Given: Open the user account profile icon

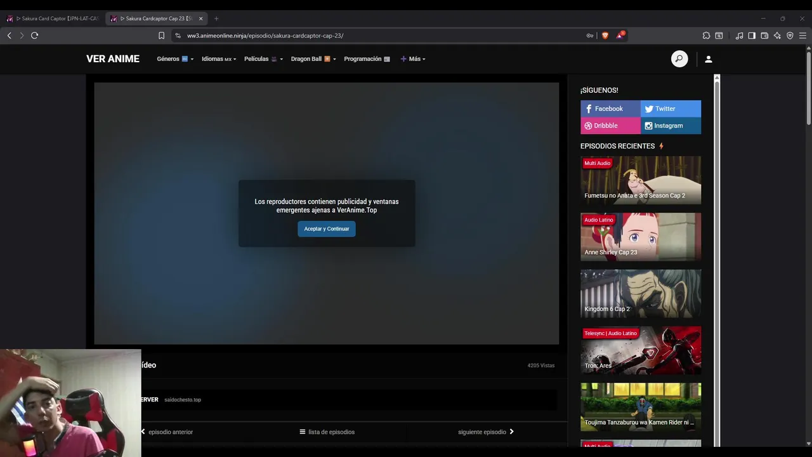Looking at the screenshot, I should point(709,59).
